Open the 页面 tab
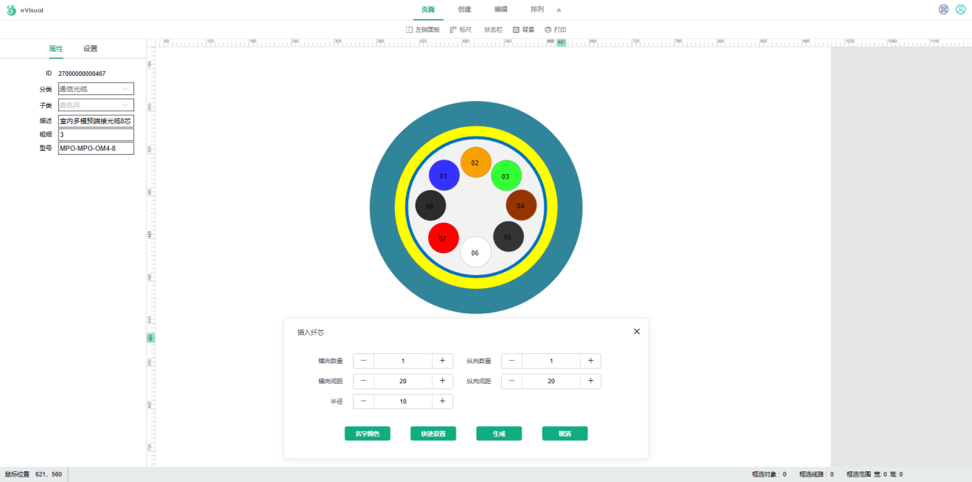Image resolution: width=972 pixels, height=482 pixels. (428, 9)
